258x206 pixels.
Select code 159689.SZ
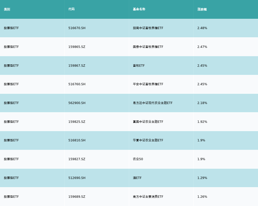(77, 197)
